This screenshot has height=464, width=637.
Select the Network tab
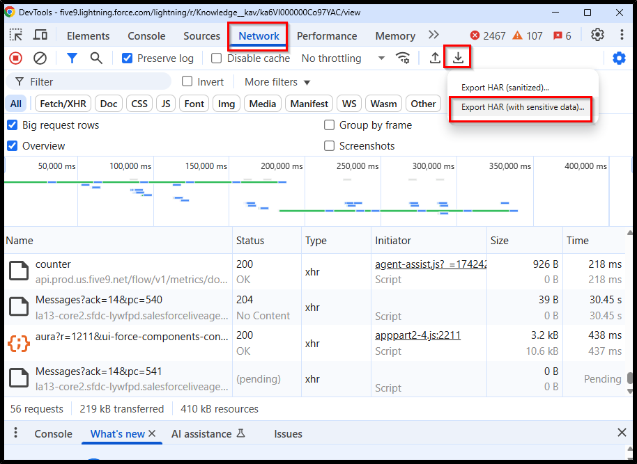click(259, 35)
